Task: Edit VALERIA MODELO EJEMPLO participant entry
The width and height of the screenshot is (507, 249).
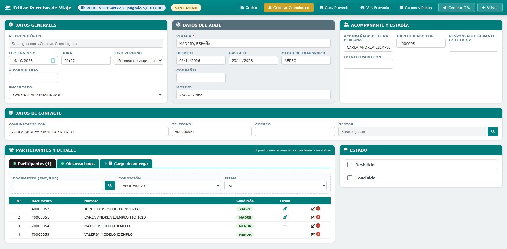Action: [313, 234]
